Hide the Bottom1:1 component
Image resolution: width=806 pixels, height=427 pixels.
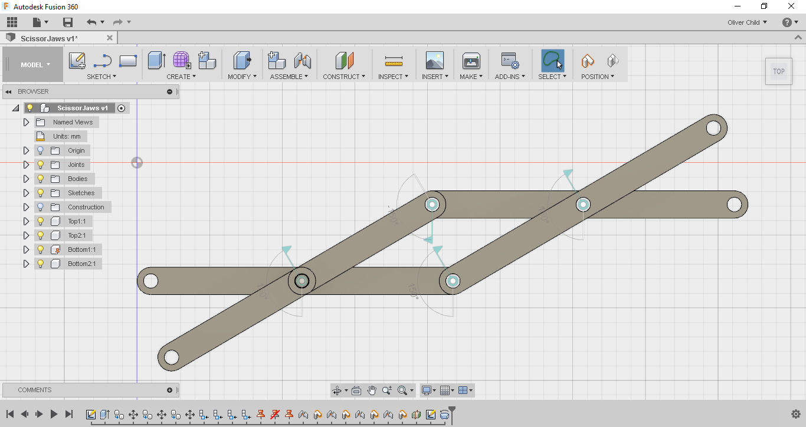click(x=41, y=249)
